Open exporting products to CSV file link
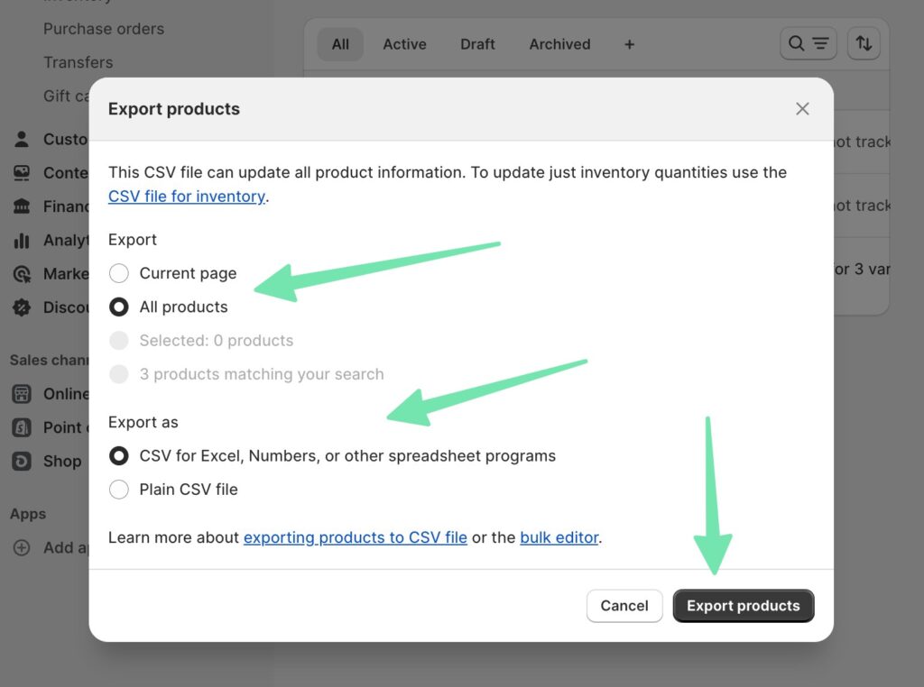Viewport: 924px width, 687px height. click(356, 537)
